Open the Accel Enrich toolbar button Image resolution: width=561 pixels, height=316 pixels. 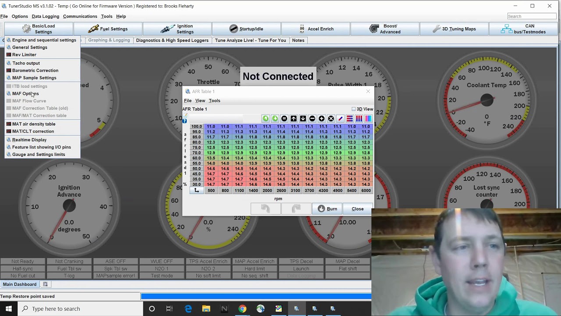click(316, 29)
